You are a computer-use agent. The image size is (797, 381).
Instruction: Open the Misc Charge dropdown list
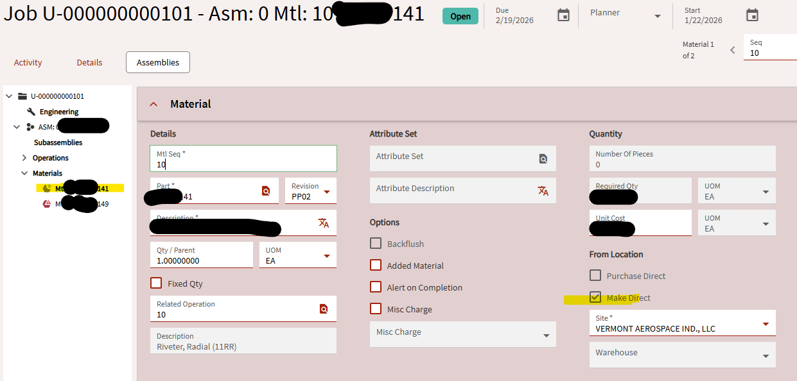[546, 335]
